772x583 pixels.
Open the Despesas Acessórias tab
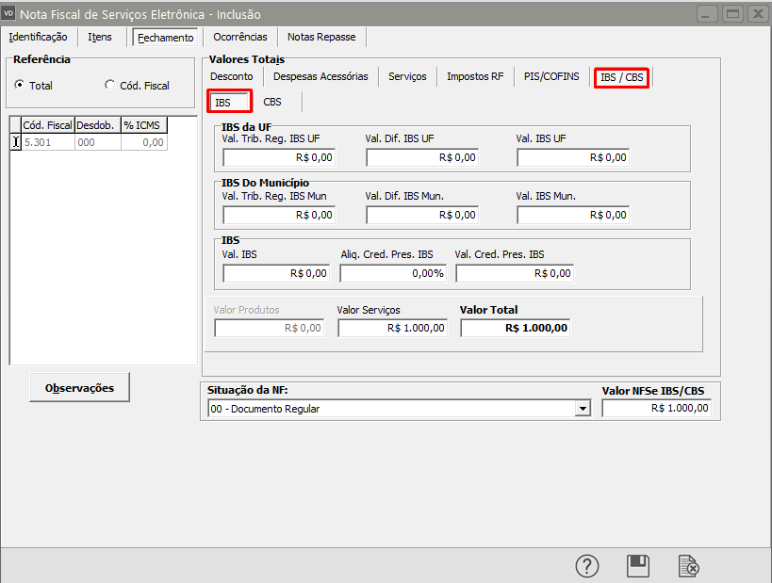(320, 76)
